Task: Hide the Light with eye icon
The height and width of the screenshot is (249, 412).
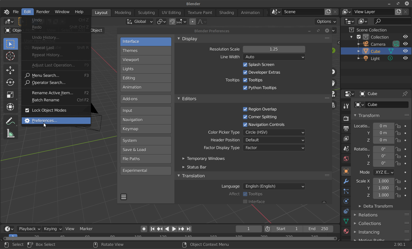Action: tap(405, 58)
